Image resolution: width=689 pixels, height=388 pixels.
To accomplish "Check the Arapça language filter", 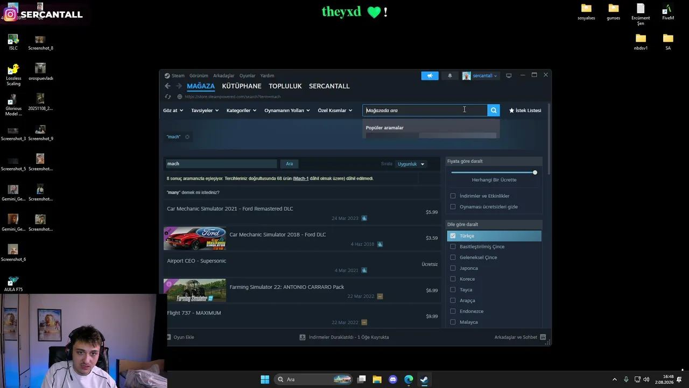I will 453,301.
